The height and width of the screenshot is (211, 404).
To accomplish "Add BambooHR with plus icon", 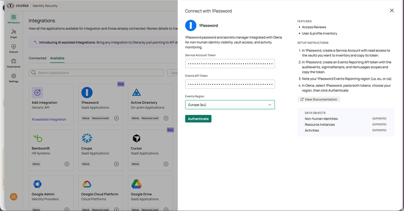I will point(67,164).
